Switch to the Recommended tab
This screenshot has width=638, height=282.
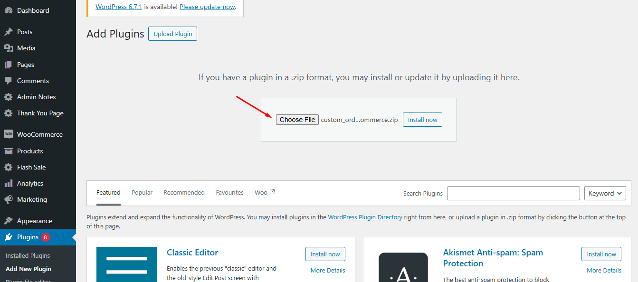point(184,192)
